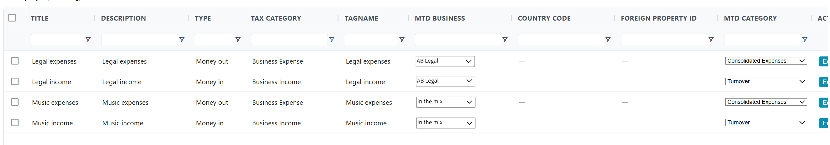Open filter icon for Type column
This screenshot has height=145, width=830.
pos(238,40)
